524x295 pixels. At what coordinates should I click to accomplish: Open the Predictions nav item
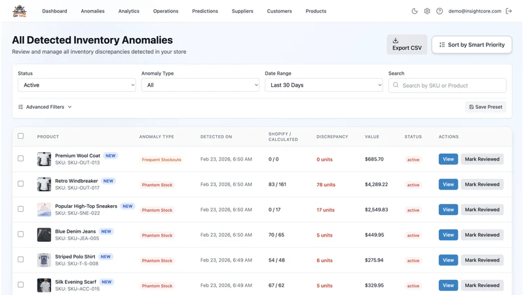click(205, 11)
